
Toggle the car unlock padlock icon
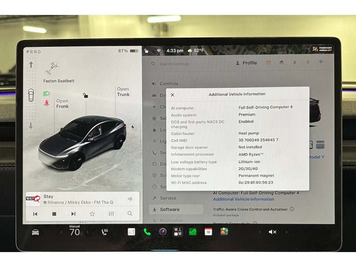click(86, 96)
